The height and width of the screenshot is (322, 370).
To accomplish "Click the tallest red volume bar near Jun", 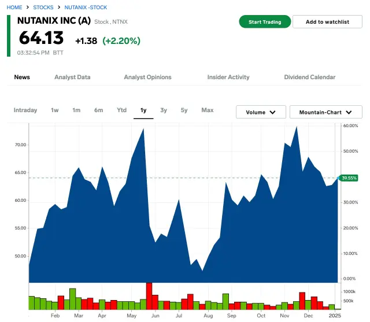I will [149, 296].
